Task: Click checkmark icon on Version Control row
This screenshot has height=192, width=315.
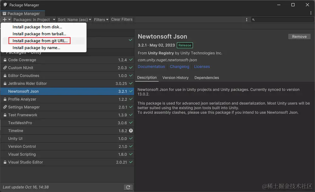Action: pos(131,146)
